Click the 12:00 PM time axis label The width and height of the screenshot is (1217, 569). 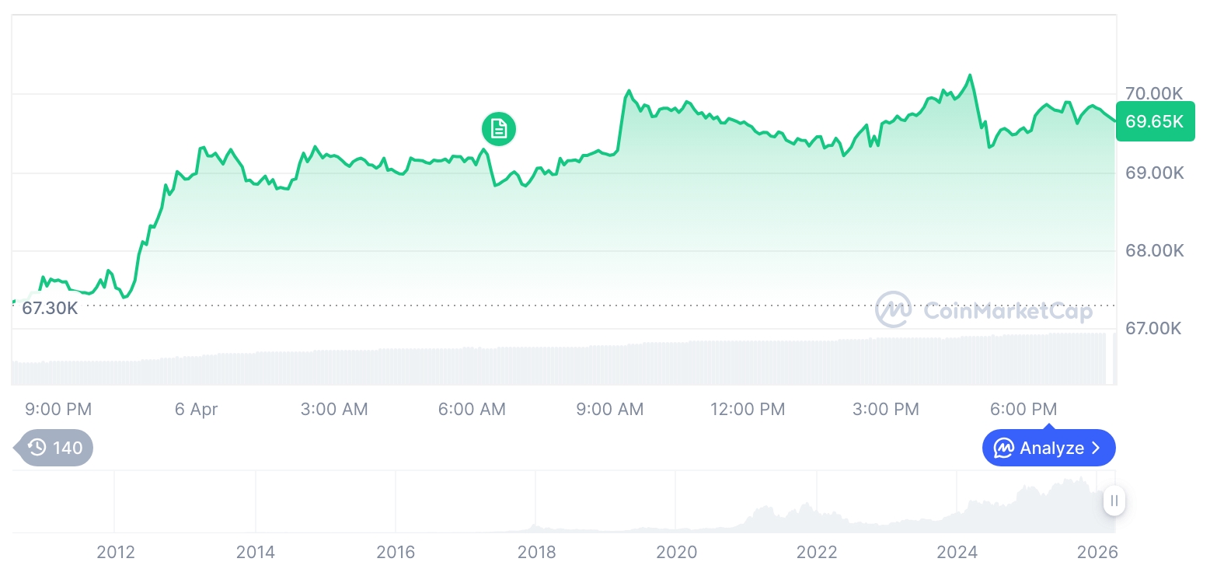coord(747,409)
